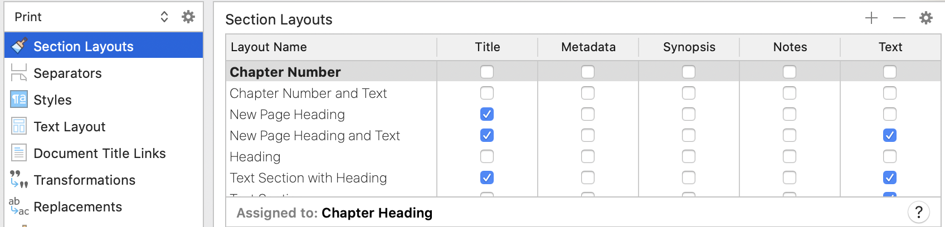The width and height of the screenshot is (945, 227).
Task: Select the Chapter Number and Text row
Action: (x=583, y=93)
